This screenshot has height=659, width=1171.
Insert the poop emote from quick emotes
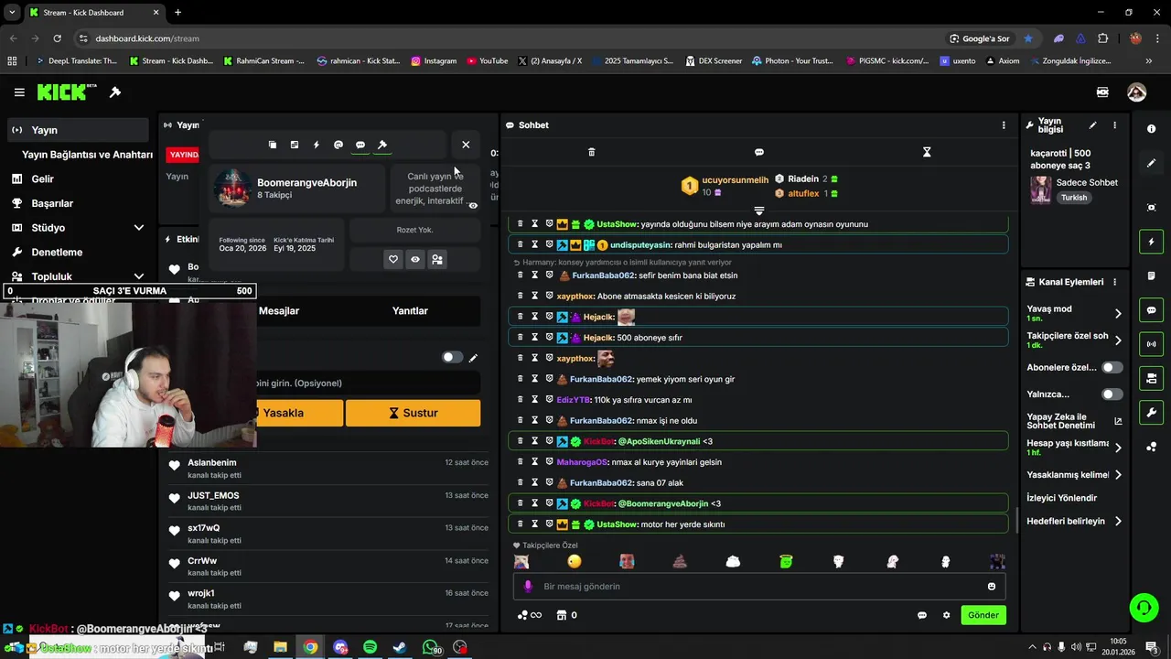(x=680, y=561)
